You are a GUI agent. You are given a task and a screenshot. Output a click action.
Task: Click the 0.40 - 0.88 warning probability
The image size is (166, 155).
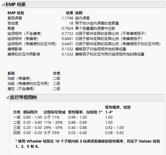tap(77, 128)
